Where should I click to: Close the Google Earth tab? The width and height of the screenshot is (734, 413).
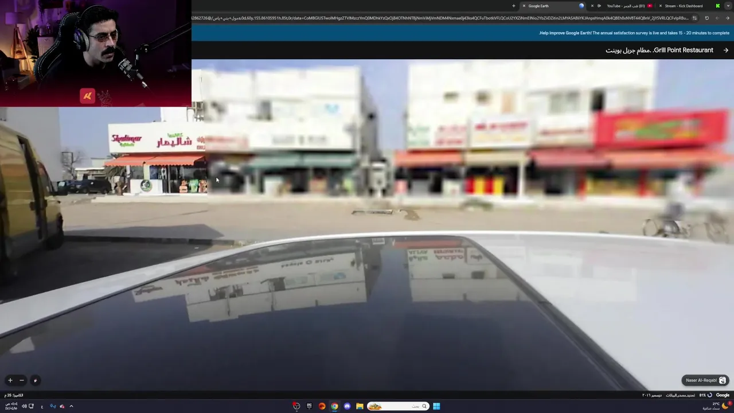point(524,6)
